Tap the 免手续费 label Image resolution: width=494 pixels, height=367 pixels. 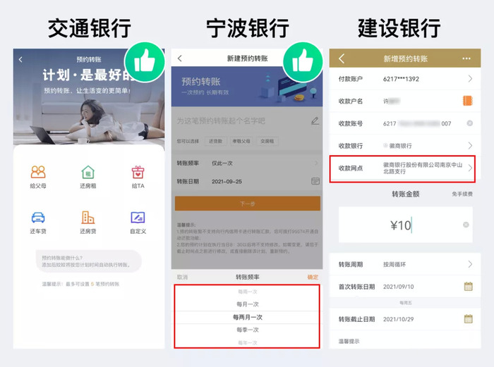click(x=462, y=194)
